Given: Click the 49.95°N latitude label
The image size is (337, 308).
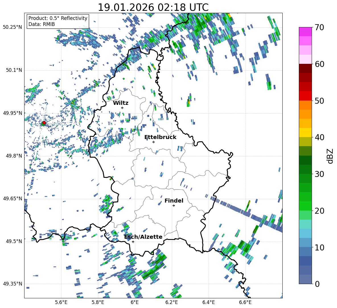Looking at the screenshot, I should [x=13, y=113].
